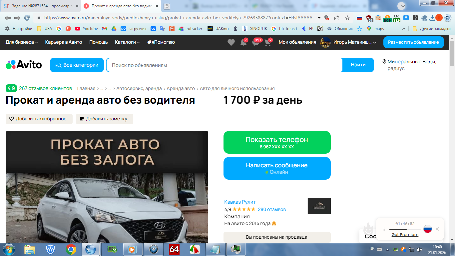The image size is (455, 256).
Task: Open the Google Drive bookmark icon
Action: point(114,29)
